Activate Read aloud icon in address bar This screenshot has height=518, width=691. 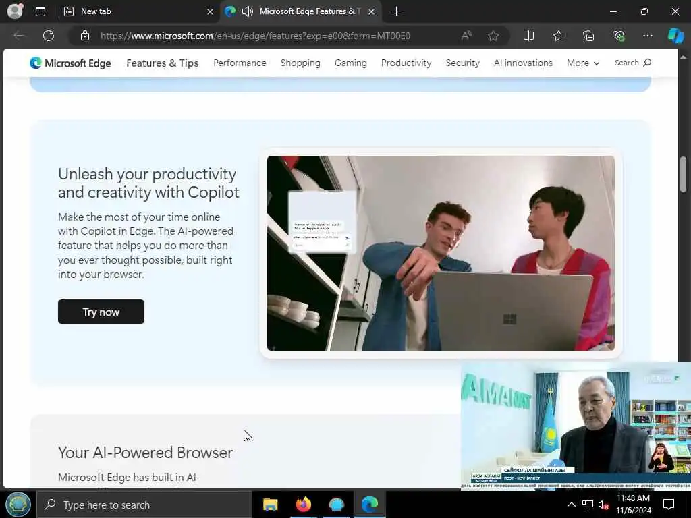(x=466, y=36)
